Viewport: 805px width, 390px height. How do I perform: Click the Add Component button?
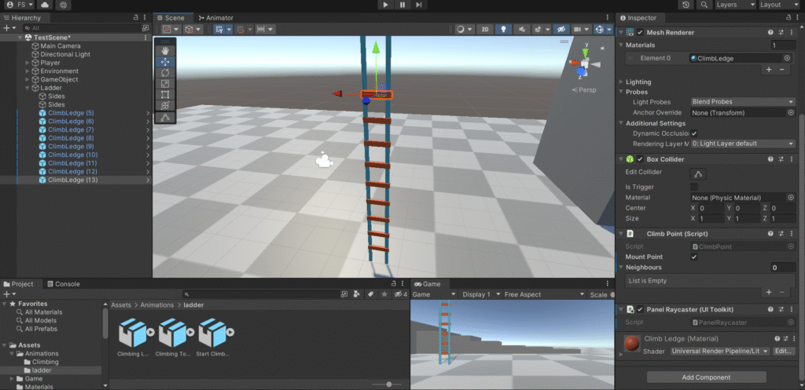[x=706, y=377]
